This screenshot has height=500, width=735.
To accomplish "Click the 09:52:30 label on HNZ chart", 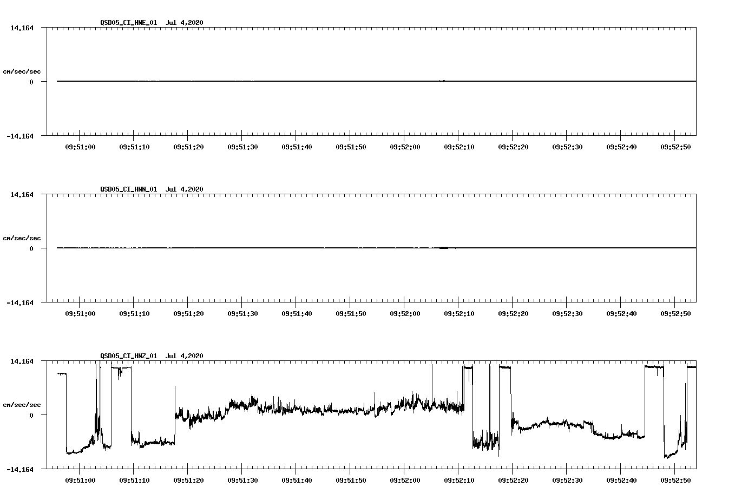I will (x=567, y=480).
